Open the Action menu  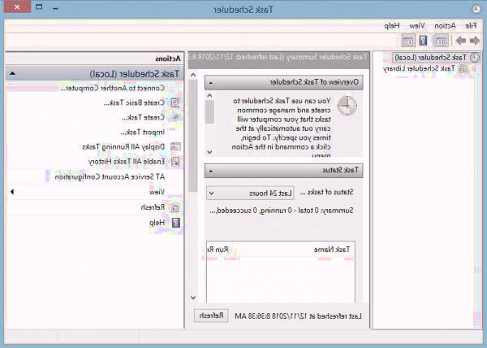441,26
